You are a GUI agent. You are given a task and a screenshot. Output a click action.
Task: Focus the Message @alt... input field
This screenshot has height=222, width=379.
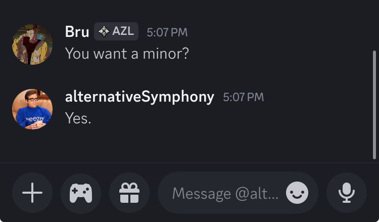coord(225,193)
